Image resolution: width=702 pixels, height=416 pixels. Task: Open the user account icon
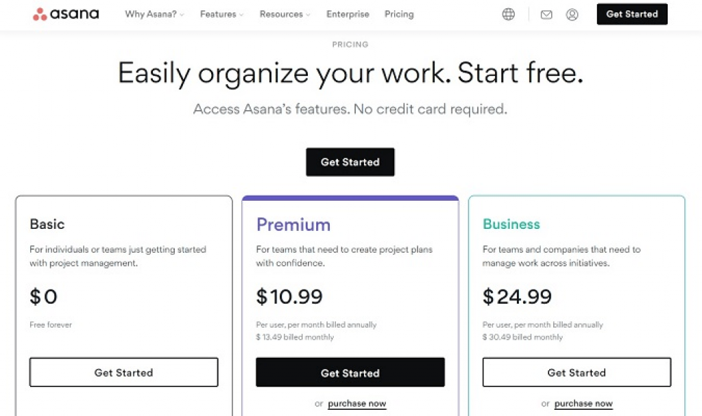pyautogui.click(x=572, y=14)
